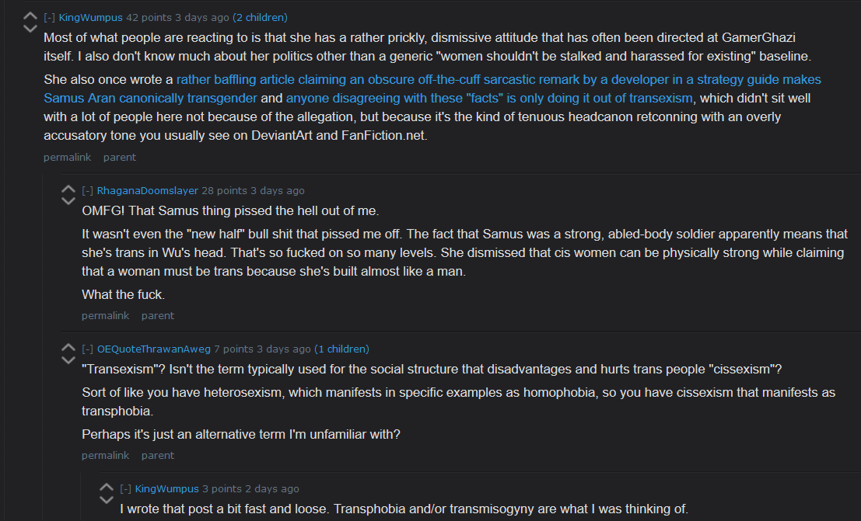Upvote KingWumpus's reply from 2 days ago
The width and height of the screenshot is (861, 521).
click(107, 487)
